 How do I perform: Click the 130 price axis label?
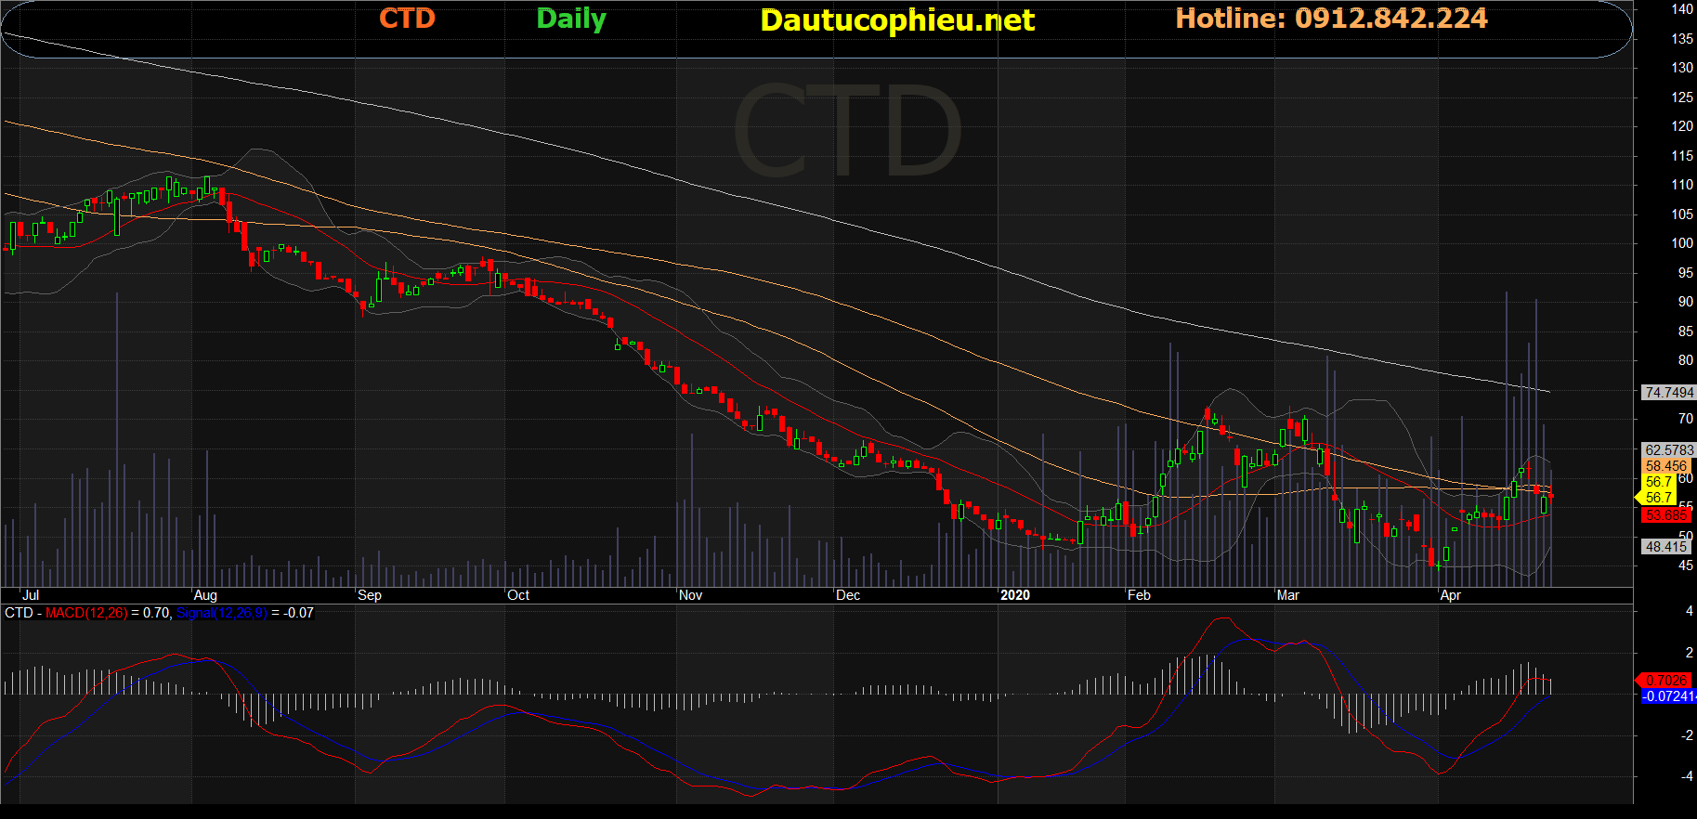(1682, 68)
